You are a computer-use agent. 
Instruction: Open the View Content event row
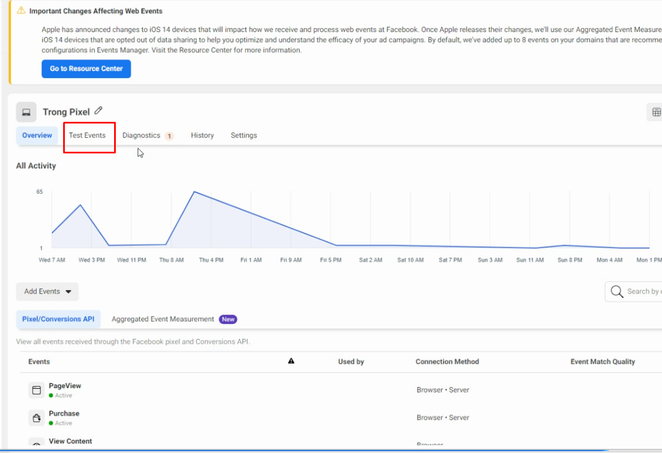(x=341, y=442)
